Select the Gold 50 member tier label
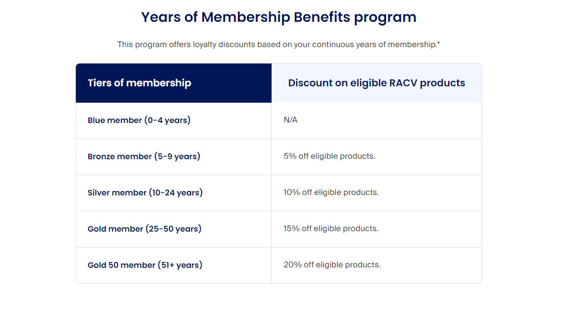 [x=121, y=265]
